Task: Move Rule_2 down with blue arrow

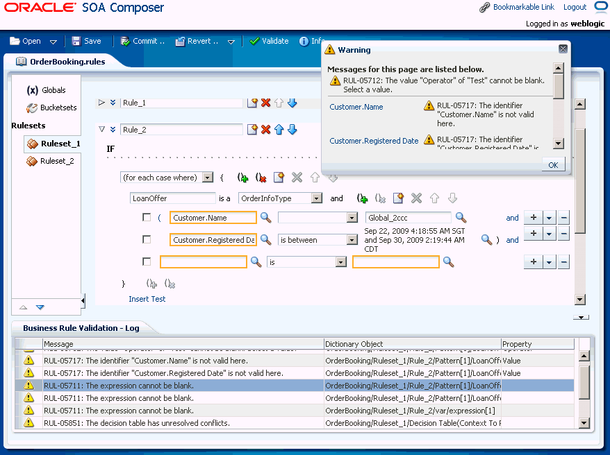Action: coord(292,130)
